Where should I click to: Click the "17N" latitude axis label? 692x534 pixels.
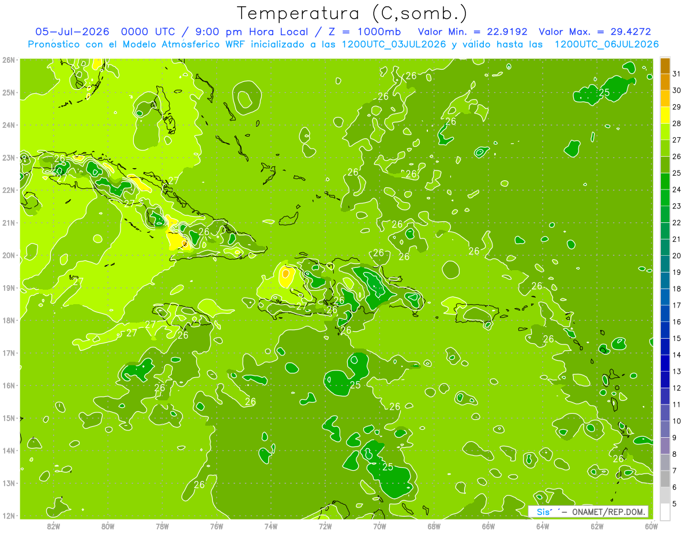[x=9, y=353]
